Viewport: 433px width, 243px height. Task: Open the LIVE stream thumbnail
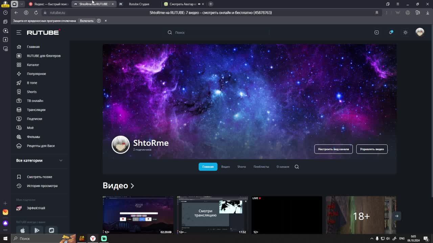[x=287, y=215]
